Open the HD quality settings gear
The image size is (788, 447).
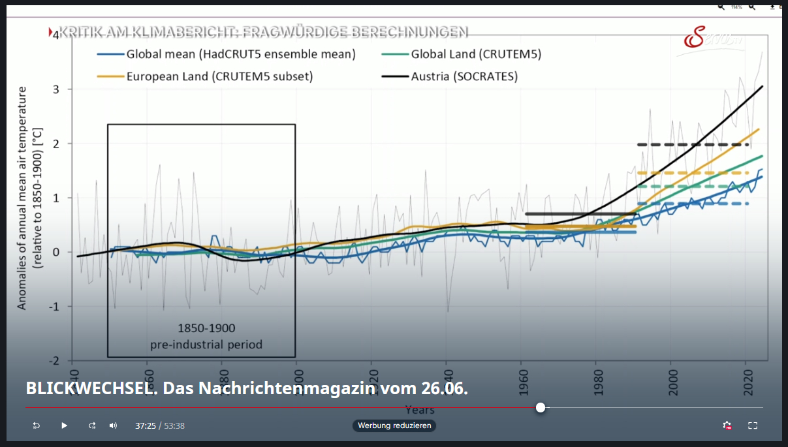(x=727, y=425)
